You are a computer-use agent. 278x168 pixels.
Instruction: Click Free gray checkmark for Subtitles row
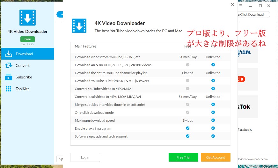click(x=187, y=80)
